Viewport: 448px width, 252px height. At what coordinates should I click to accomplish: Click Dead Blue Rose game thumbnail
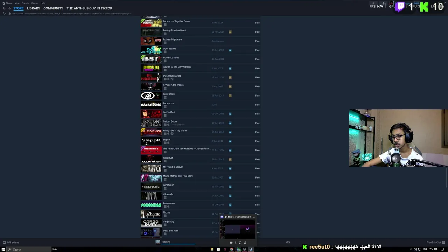(151, 232)
